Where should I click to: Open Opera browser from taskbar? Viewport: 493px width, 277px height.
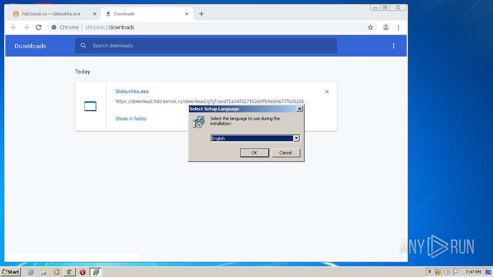82,272
